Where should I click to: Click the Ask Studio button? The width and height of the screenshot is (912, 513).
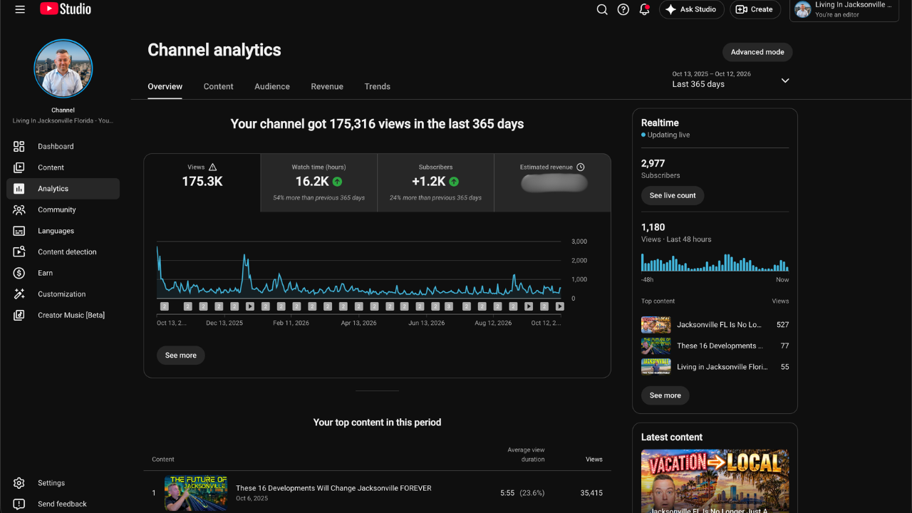[692, 9]
